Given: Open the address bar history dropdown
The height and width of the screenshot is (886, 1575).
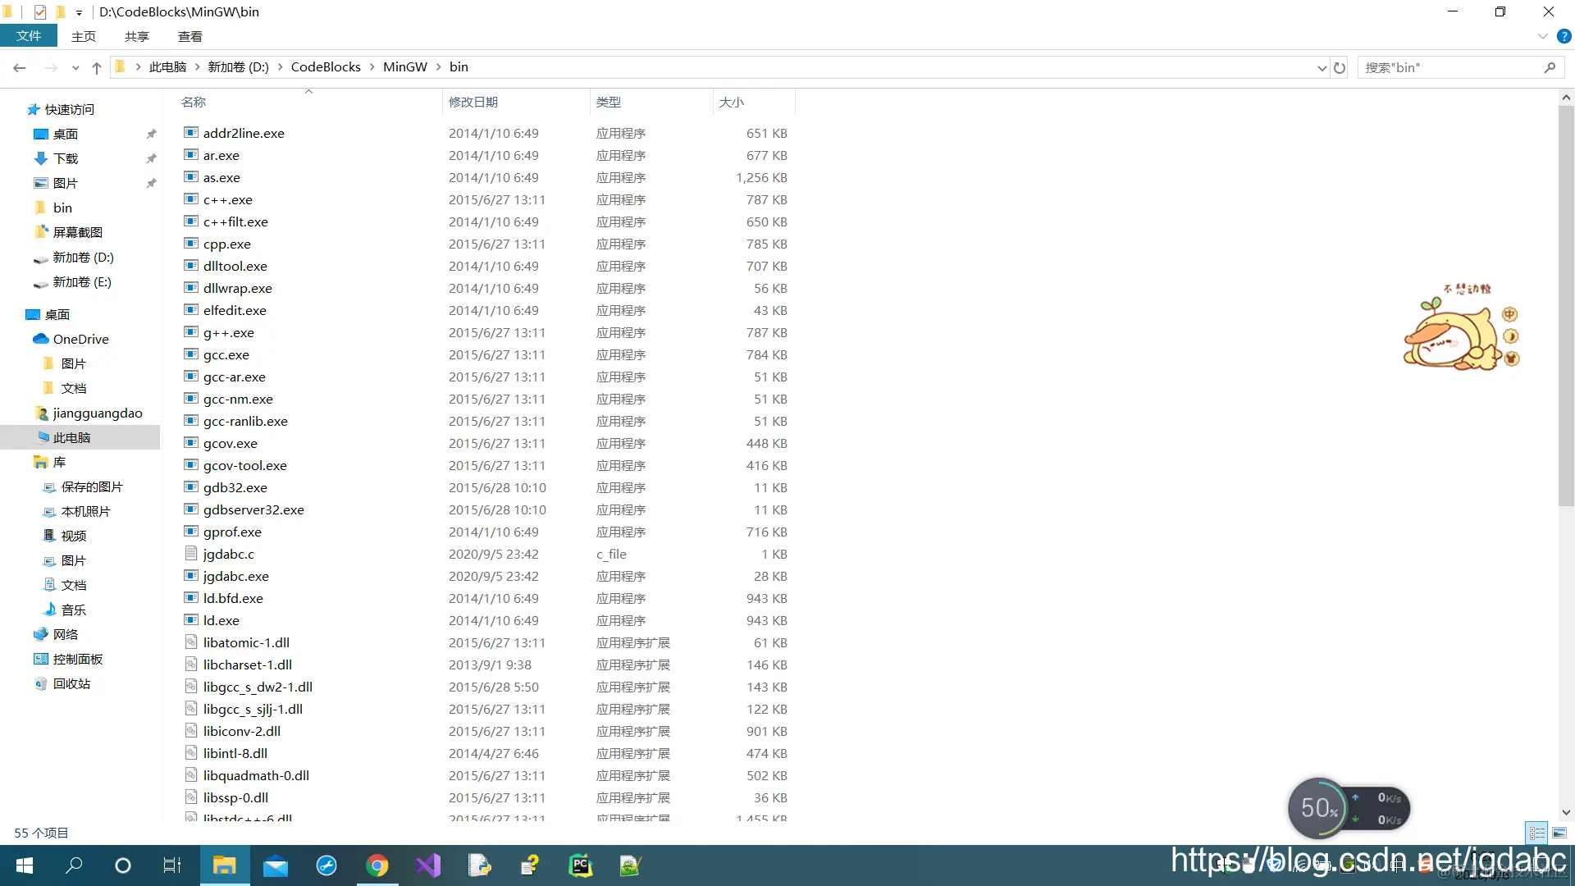Looking at the screenshot, I should point(1322,68).
